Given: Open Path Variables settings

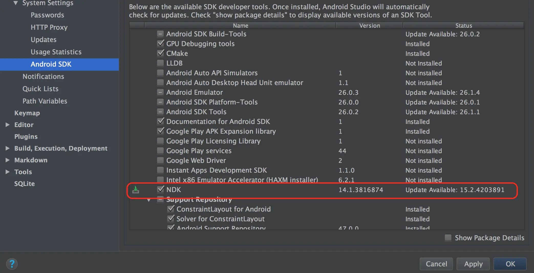Looking at the screenshot, I should pos(45,101).
